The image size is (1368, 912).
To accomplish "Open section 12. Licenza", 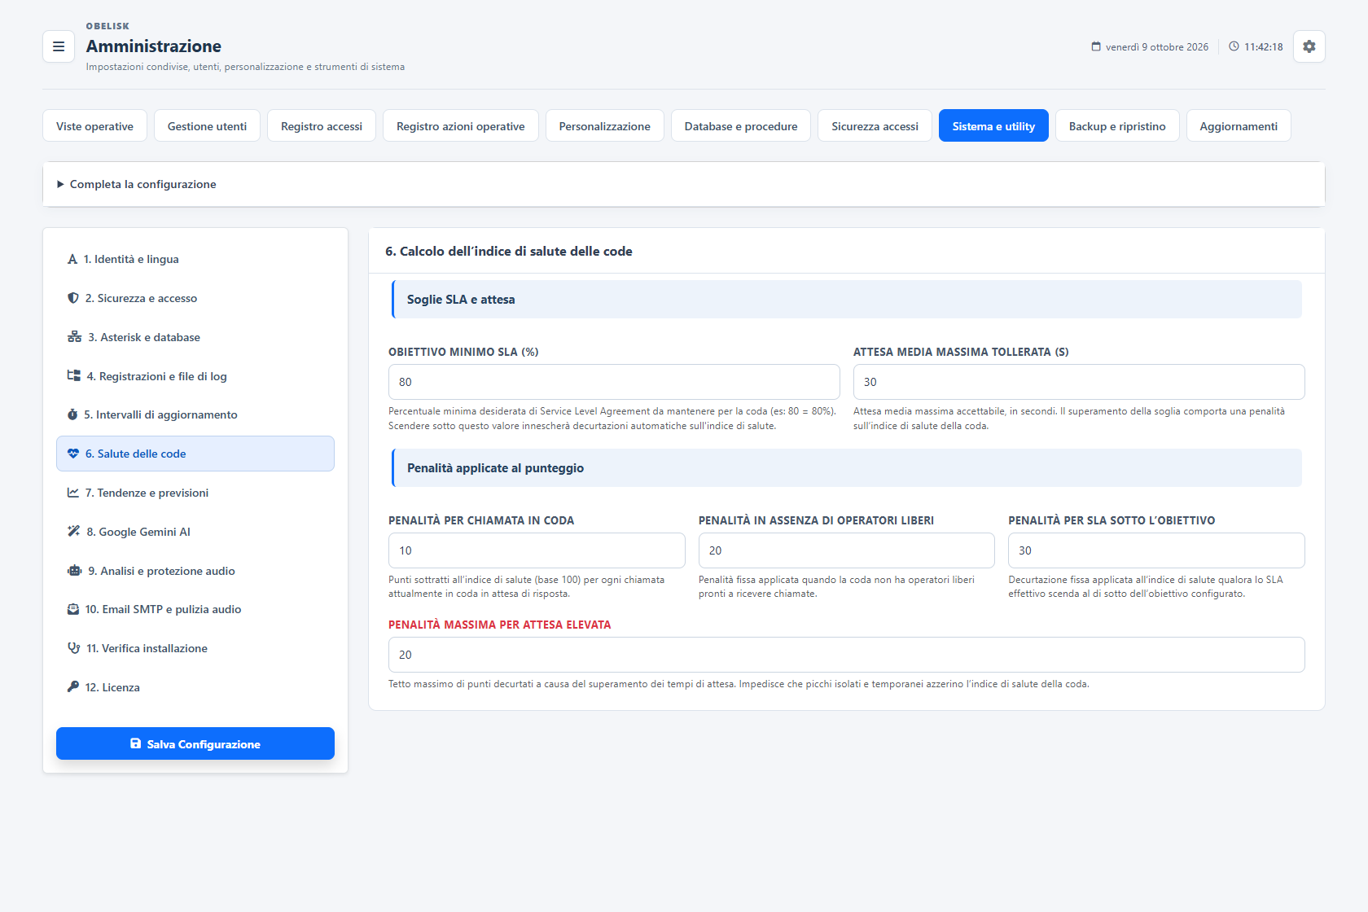I will click(195, 687).
